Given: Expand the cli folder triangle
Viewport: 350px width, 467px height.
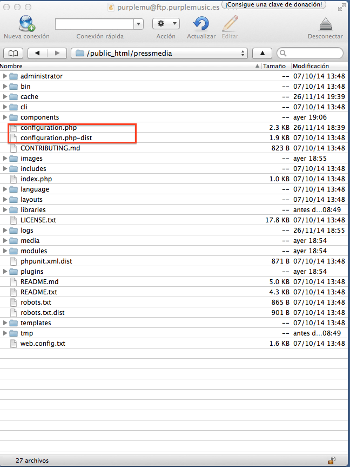Looking at the screenshot, I should 5,107.
